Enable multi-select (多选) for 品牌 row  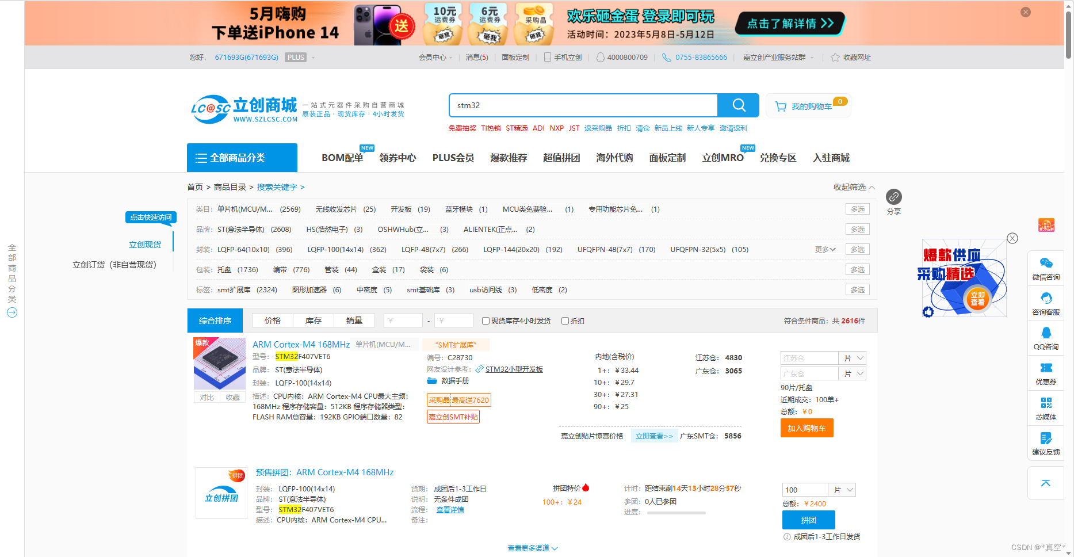(x=857, y=230)
